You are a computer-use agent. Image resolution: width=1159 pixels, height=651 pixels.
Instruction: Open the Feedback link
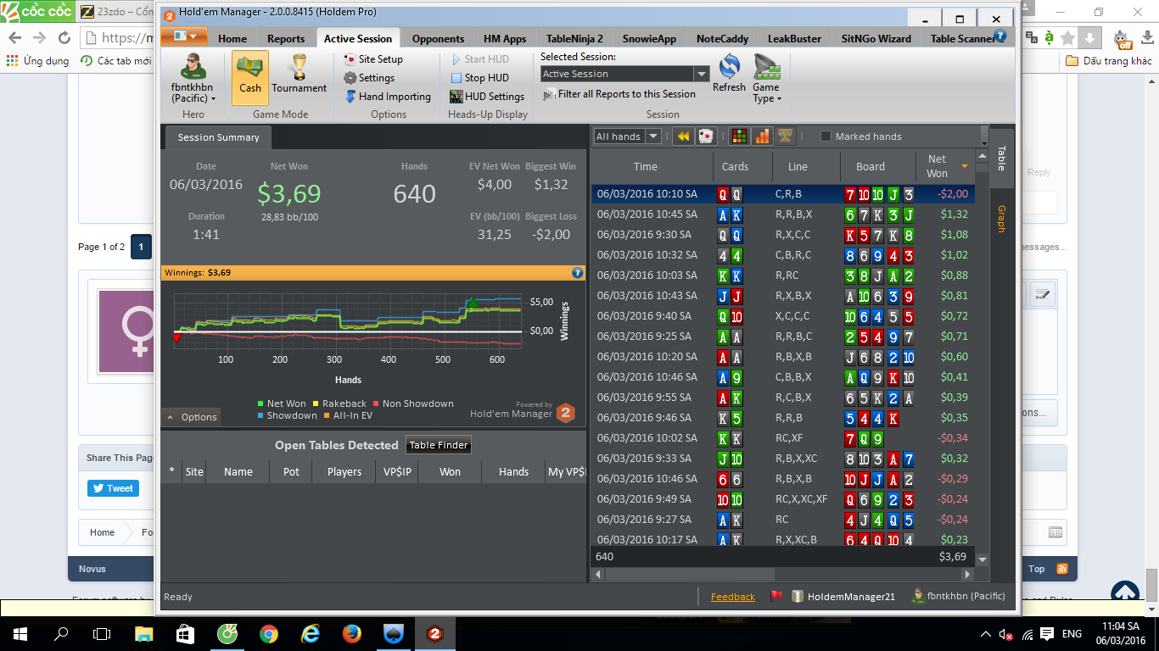pyautogui.click(x=733, y=597)
